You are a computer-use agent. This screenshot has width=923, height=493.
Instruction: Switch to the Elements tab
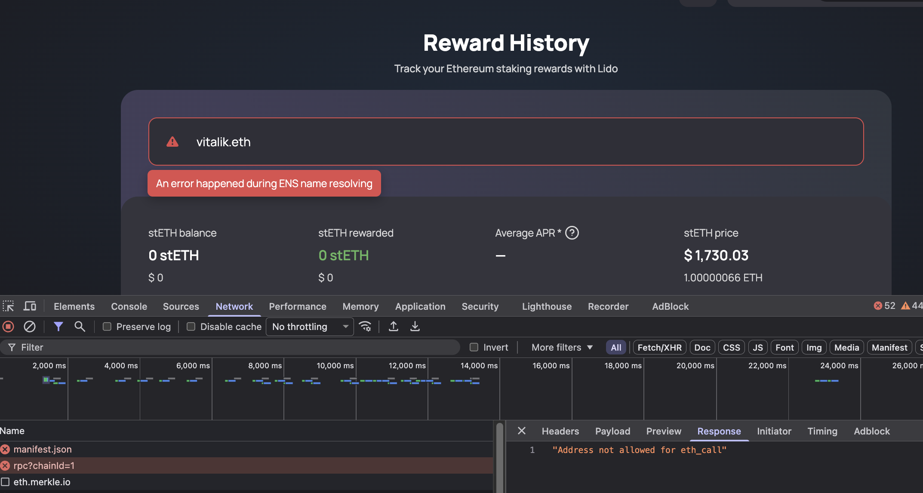pyautogui.click(x=74, y=306)
